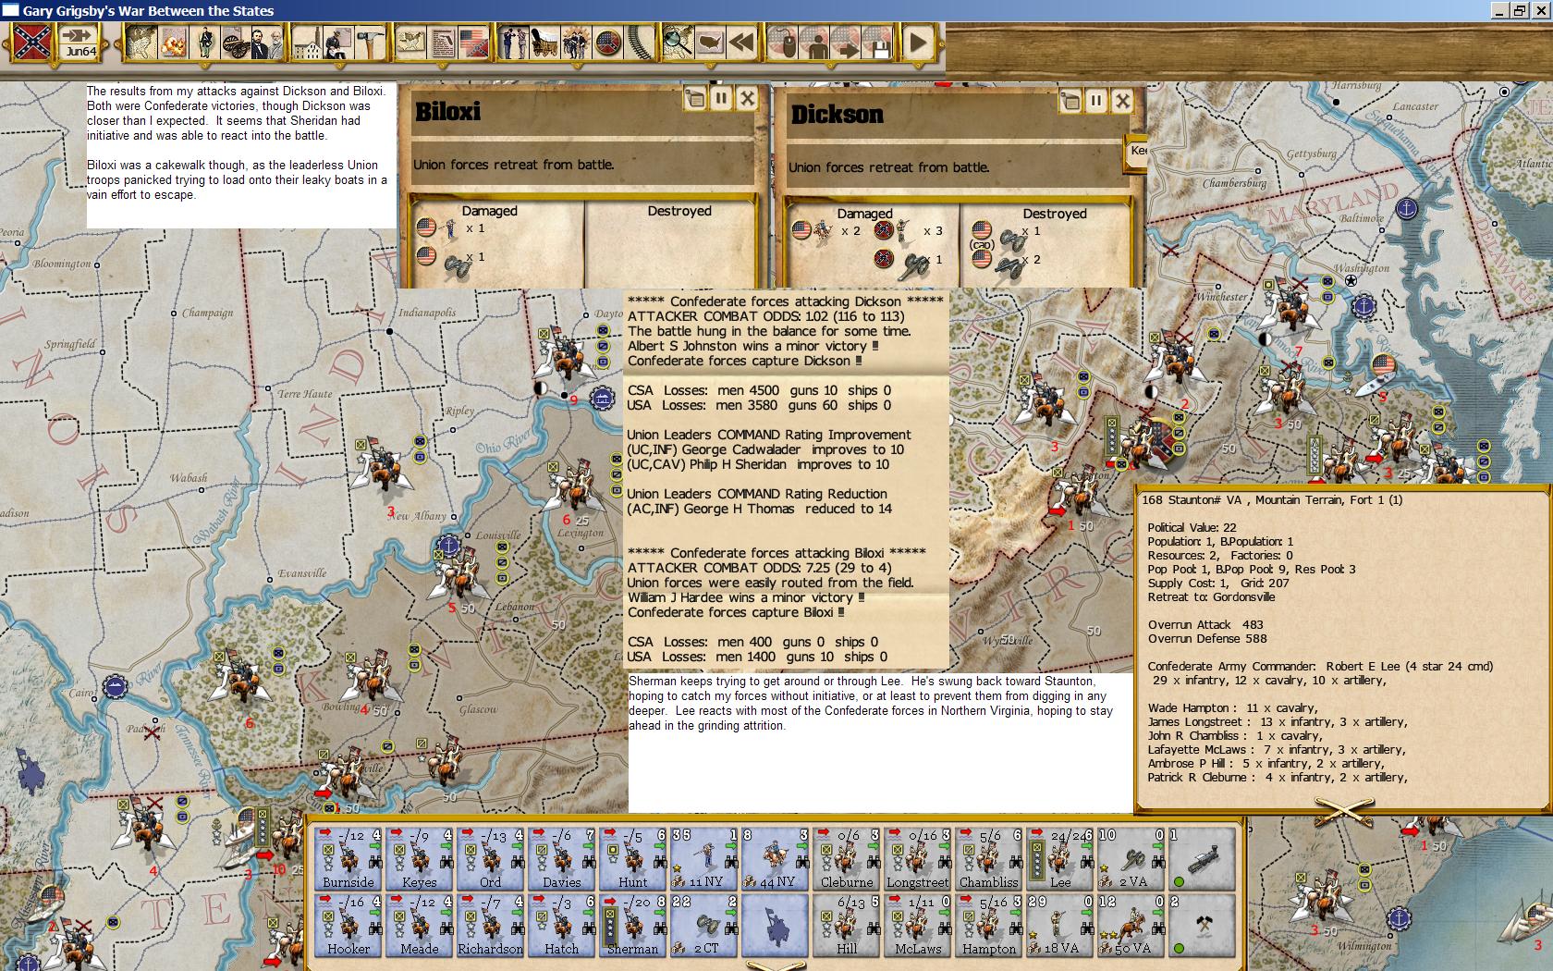Select the 50 VA cavalry card
Viewport: 1553px width, 971px height.
1131,925
